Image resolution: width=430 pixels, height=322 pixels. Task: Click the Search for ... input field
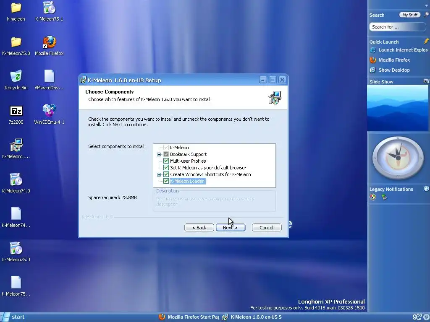pos(397,27)
